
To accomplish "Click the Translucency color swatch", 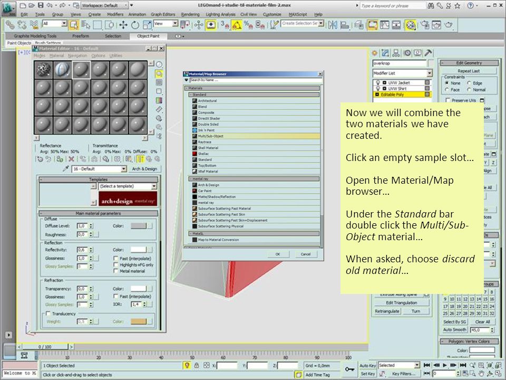I will click(139, 321).
